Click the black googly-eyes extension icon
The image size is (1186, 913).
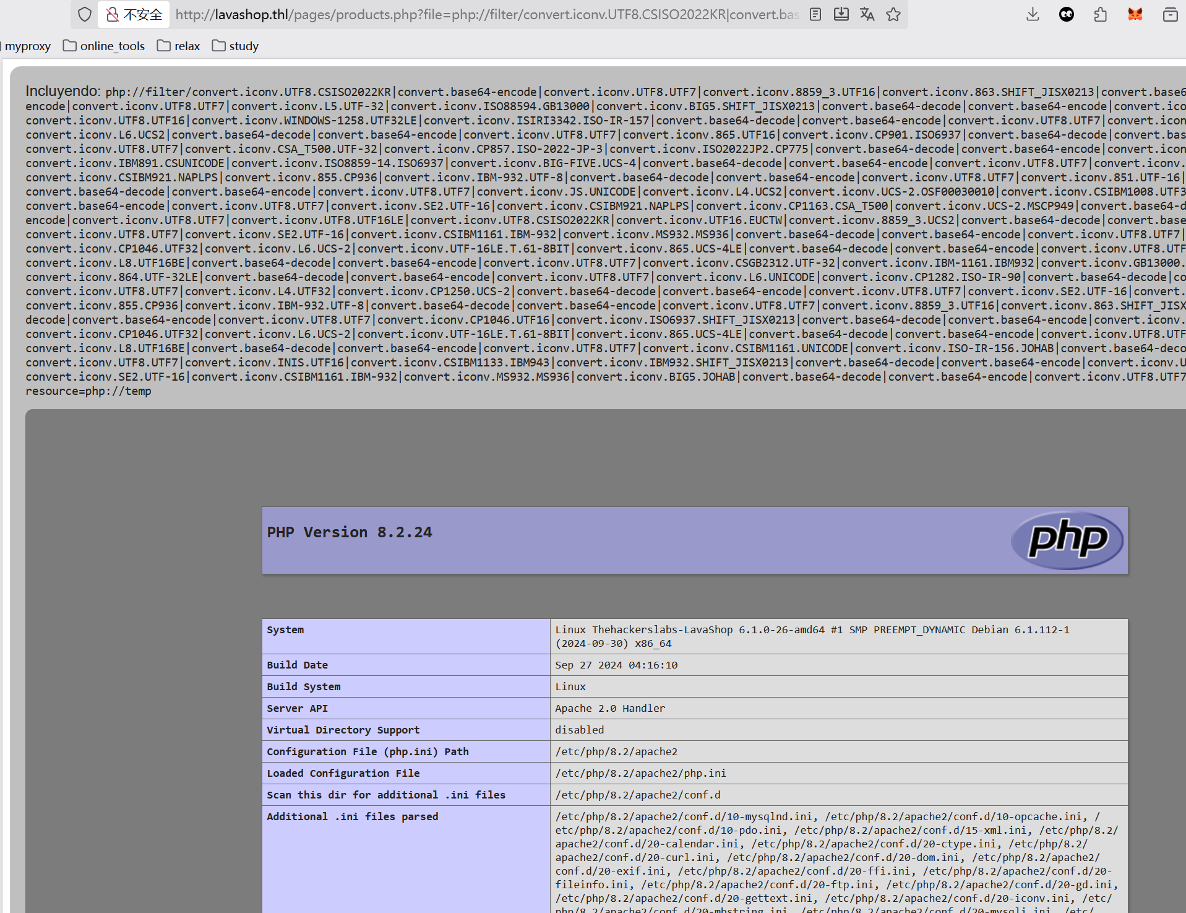coord(1066,14)
